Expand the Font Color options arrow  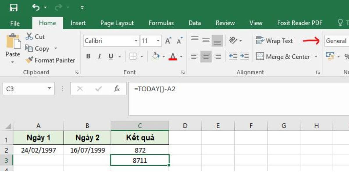181,57
